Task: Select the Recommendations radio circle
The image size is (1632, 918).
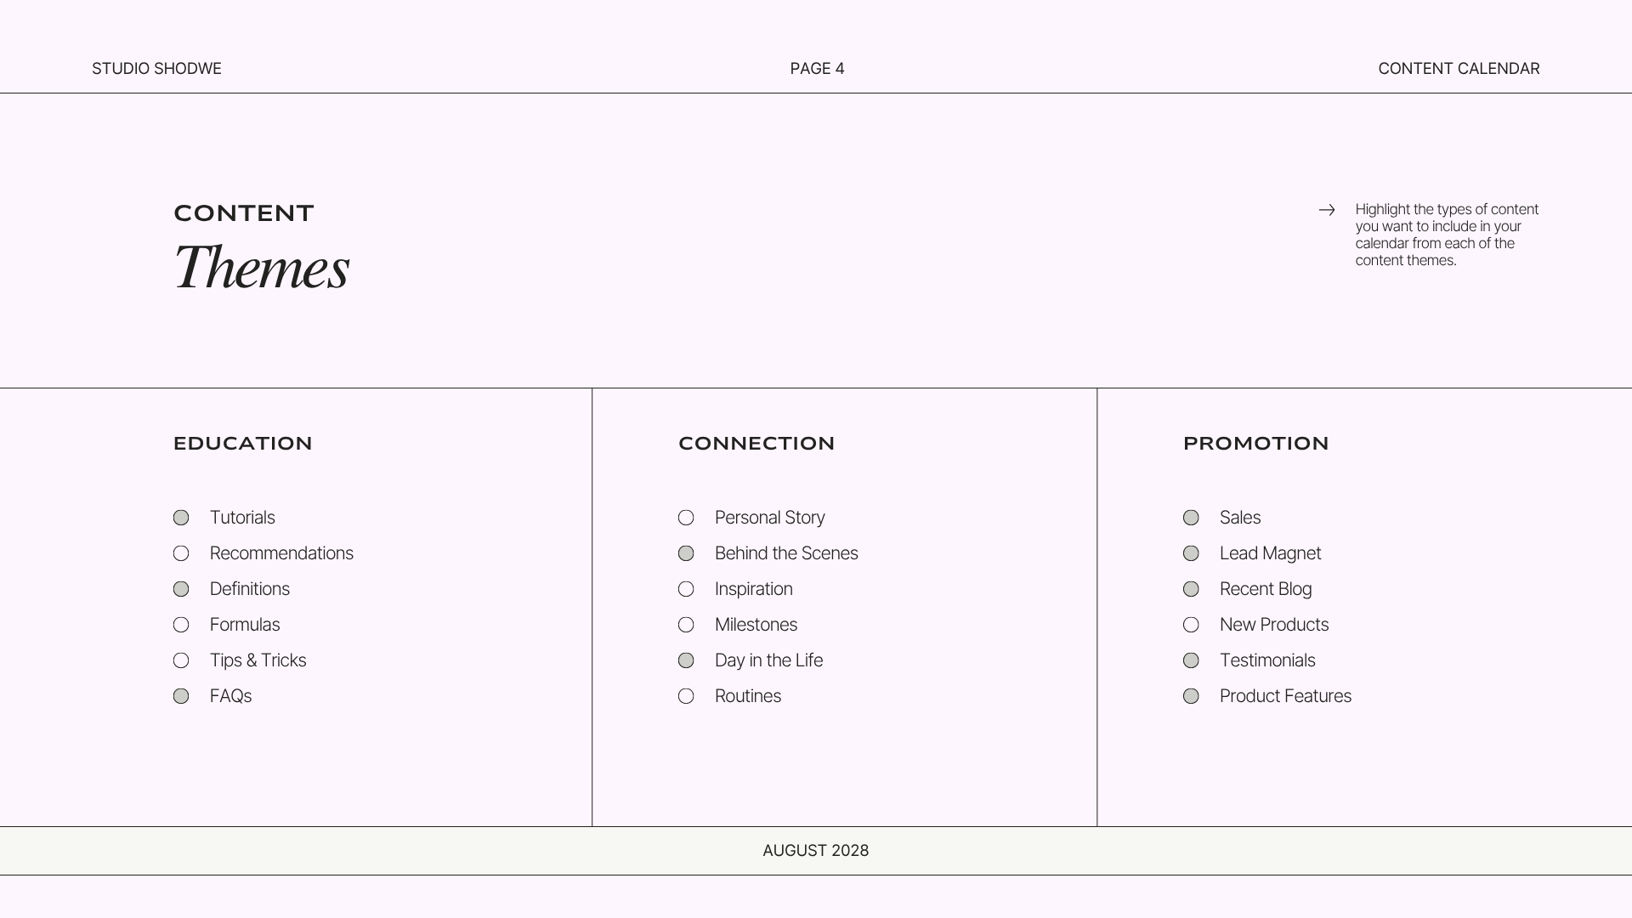Action: point(181,553)
